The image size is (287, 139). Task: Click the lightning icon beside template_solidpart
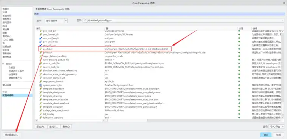(41, 107)
